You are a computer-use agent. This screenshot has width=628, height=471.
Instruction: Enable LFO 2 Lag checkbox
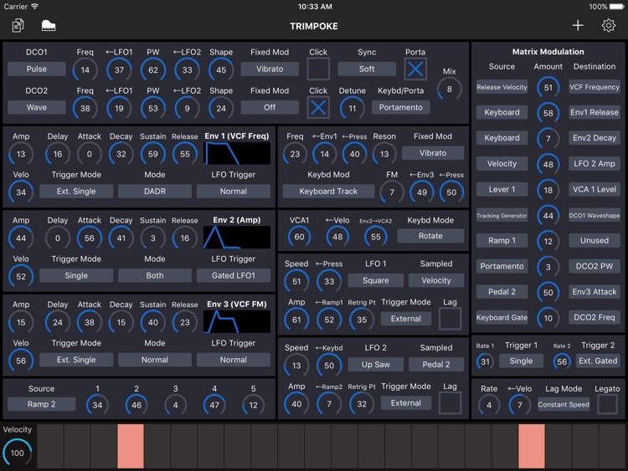coord(450,402)
